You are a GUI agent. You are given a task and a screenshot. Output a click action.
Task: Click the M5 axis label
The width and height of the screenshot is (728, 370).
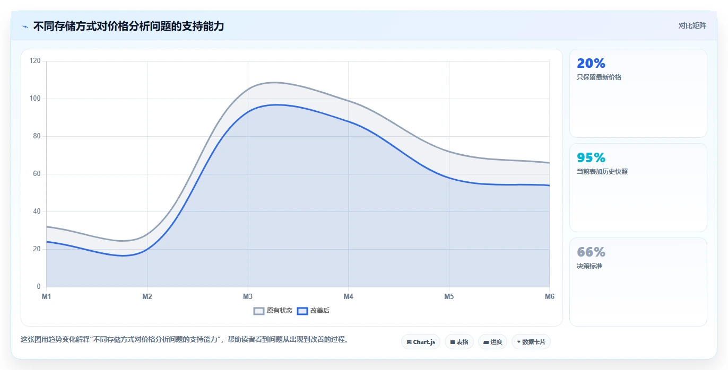449,296
